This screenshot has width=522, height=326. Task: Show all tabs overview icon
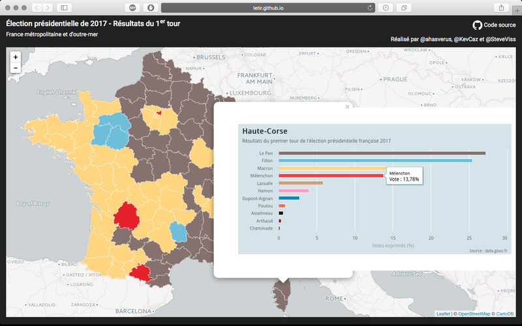[404, 8]
